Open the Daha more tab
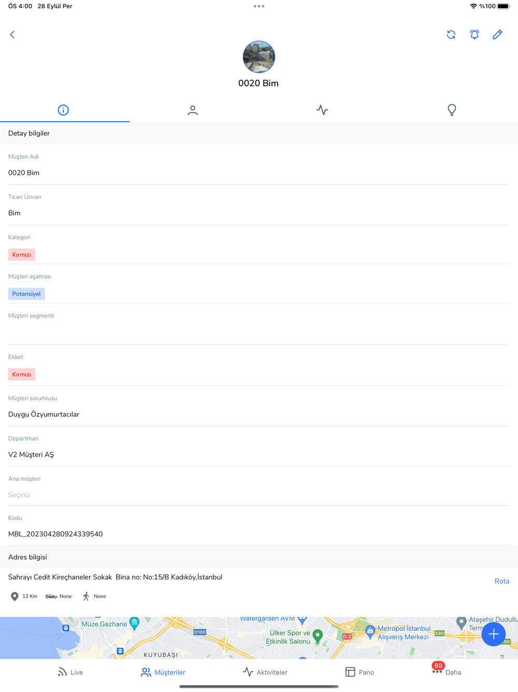The height and width of the screenshot is (692, 518). click(447, 672)
